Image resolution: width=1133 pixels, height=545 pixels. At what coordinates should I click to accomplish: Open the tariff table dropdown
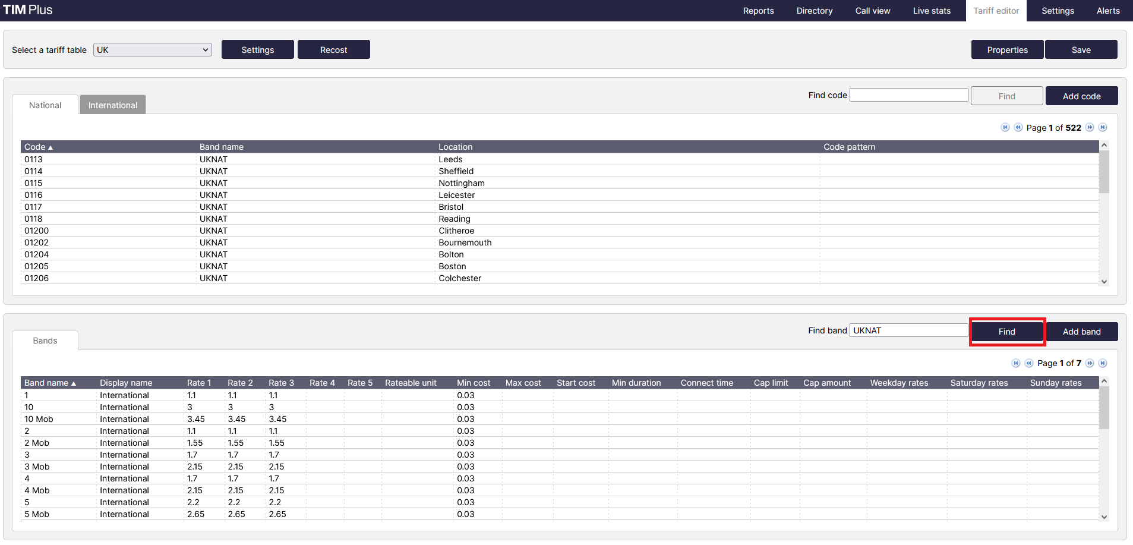[x=153, y=50]
